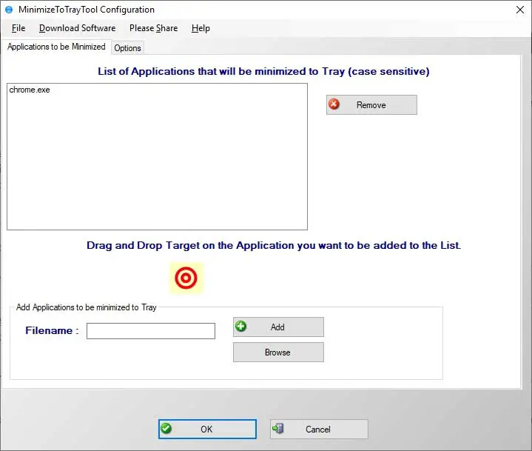Click the Remove button
532x451 pixels.
click(x=371, y=105)
